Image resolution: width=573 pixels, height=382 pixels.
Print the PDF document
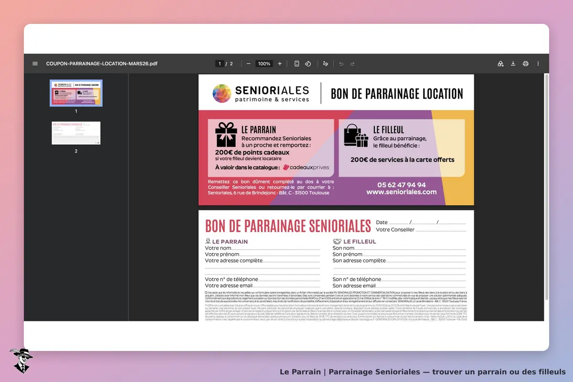tap(525, 64)
